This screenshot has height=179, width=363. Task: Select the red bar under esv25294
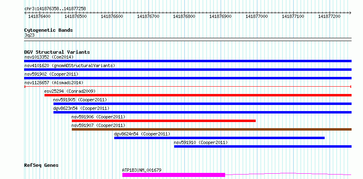coord(198,95)
